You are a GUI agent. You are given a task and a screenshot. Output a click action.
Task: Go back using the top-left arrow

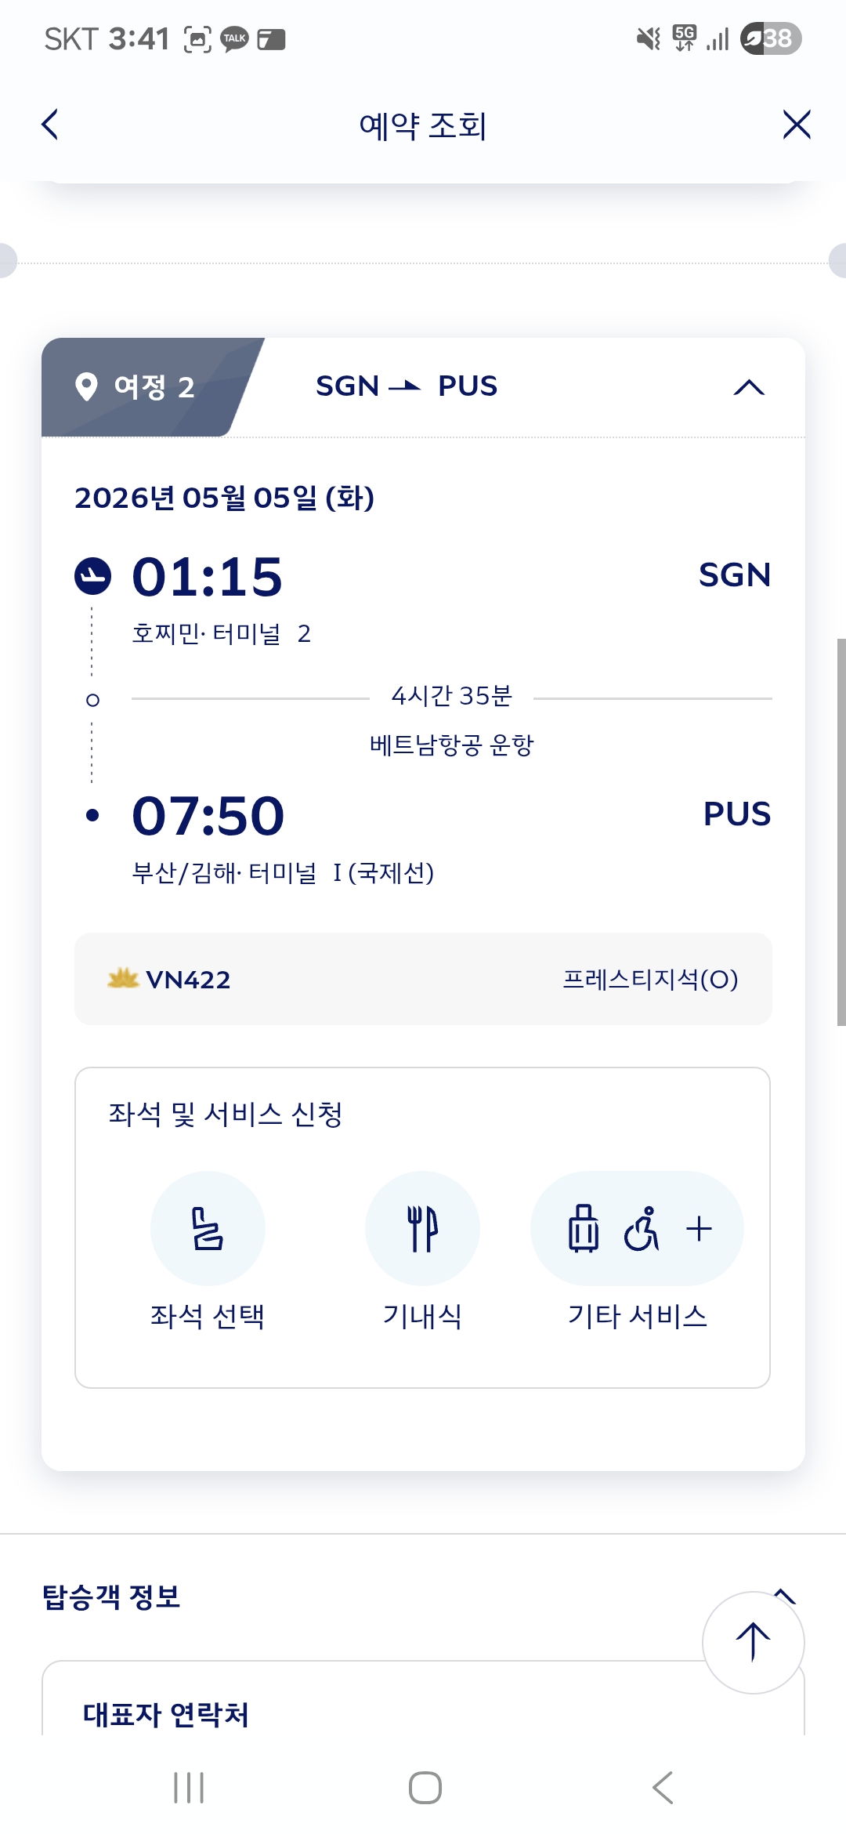[50, 125]
